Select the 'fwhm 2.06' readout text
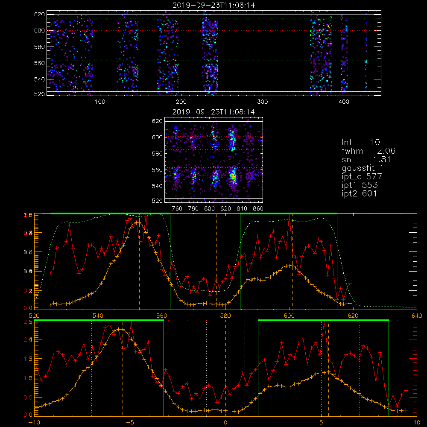This screenshot has width=427, height=427. tap(369, 151)
